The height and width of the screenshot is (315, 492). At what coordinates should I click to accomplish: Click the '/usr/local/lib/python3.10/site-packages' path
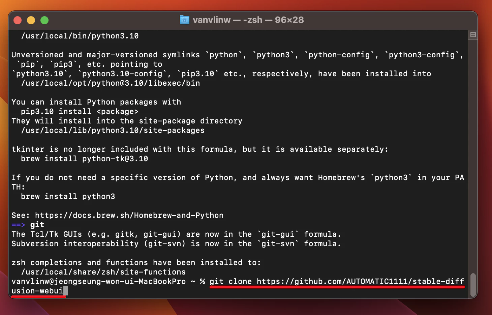coord(113,130)
